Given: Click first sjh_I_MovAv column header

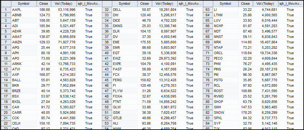Looking at the screenshot, I should (x=89, y=4).
